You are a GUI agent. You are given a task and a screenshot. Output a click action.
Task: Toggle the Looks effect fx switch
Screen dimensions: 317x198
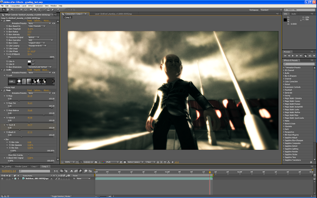[4, 70]
